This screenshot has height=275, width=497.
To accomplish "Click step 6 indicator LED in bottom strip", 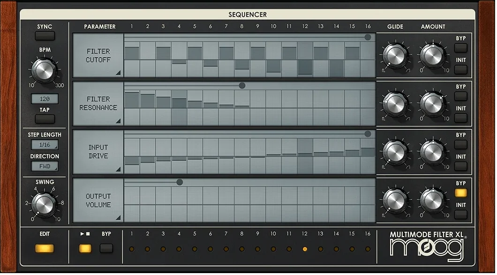I will (x=210, y=249).
